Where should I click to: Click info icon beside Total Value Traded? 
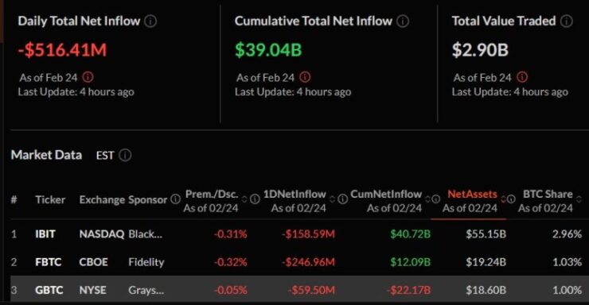(567, 21)
